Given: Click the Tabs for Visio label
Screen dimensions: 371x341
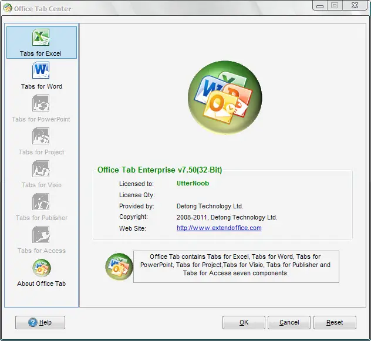Looking at the screenshot, I should [42, 185].
